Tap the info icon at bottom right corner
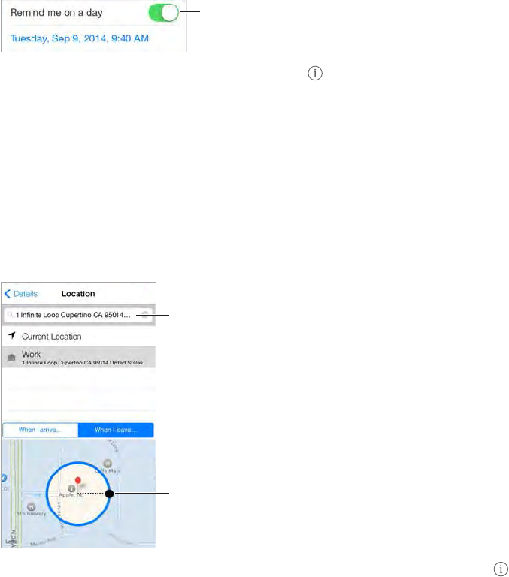The height and width of the screenshot is (577, 509). pos(501,569)
